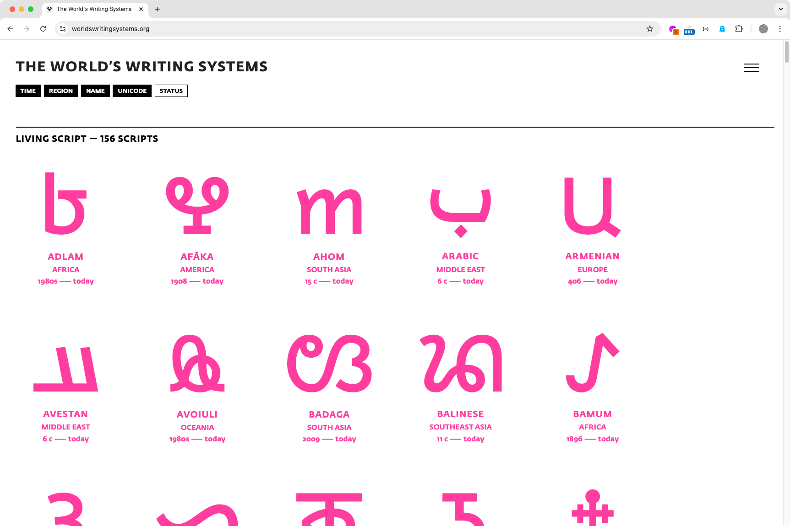The width and height of the screenshot is (790, 526).
Task: Click the 'LIVING SCRIPT — 156 SCRIPTS' heading
Action: (x=87, y=139)
